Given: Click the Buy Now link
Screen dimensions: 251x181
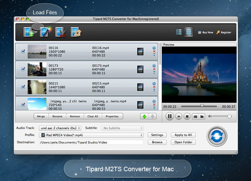Looking at the screenshot, I should 206,32.
